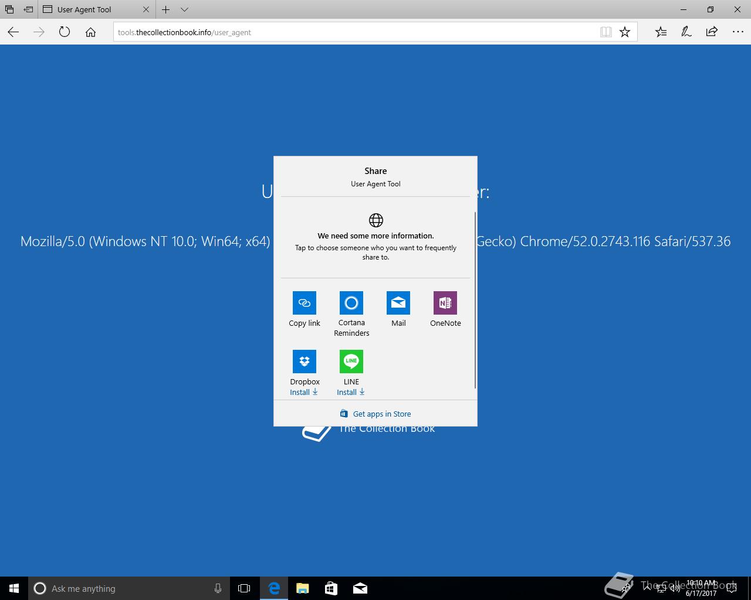Make a Web Note
This screenshot has width=751, height=600.
tap(686, 32)
